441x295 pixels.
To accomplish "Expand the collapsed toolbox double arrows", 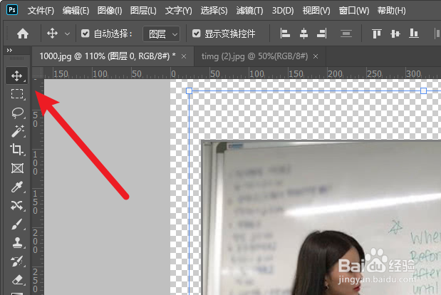I will 9,51.
